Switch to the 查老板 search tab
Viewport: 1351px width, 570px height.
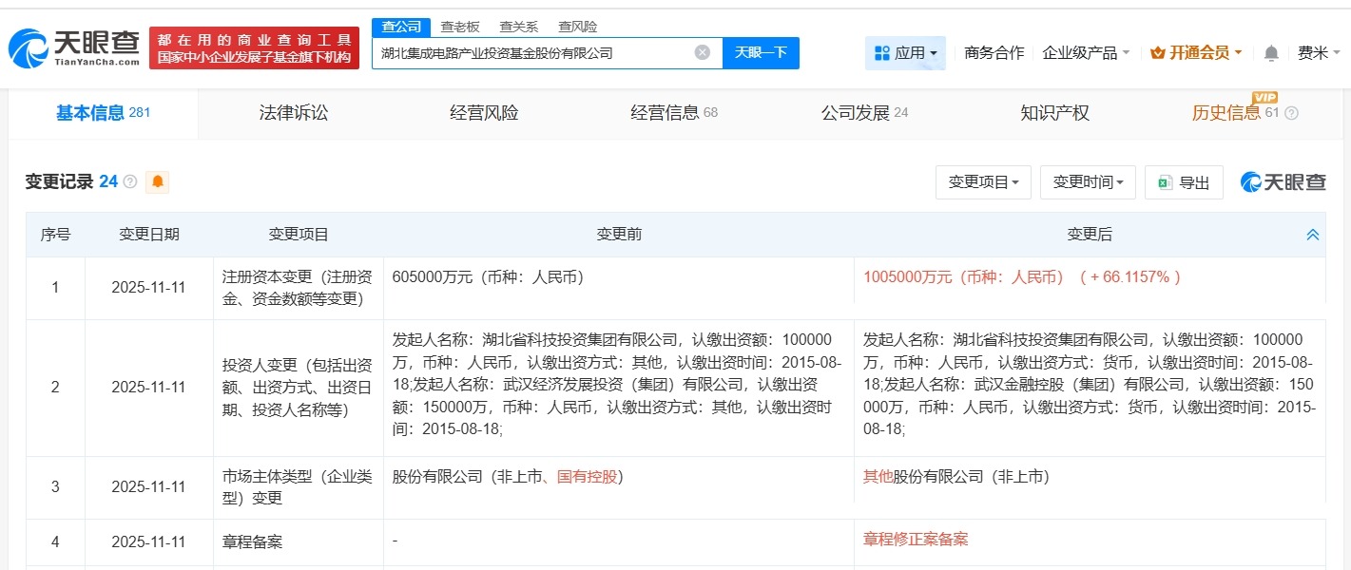pos(459,26)
